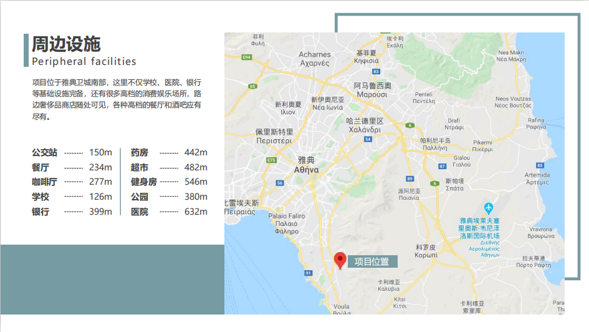Click the route 91 road marker
The width and height of the screenshot is (589, 332).
(x=308, y=273)
